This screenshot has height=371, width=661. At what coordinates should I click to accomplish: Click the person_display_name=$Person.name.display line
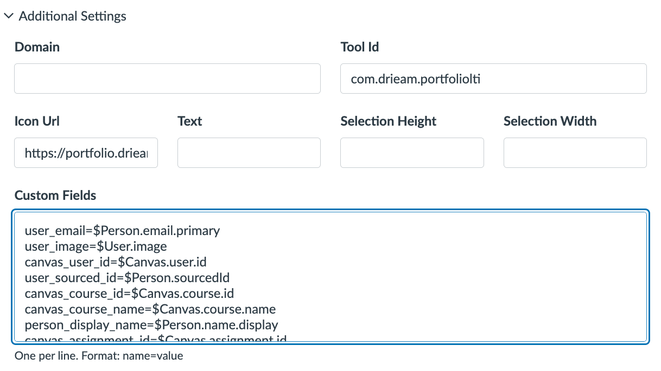pos(151,325)
